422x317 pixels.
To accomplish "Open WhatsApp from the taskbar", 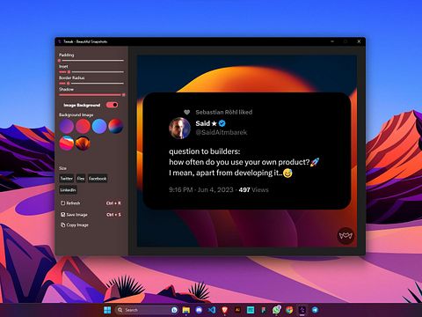I will tap(276, 310).
